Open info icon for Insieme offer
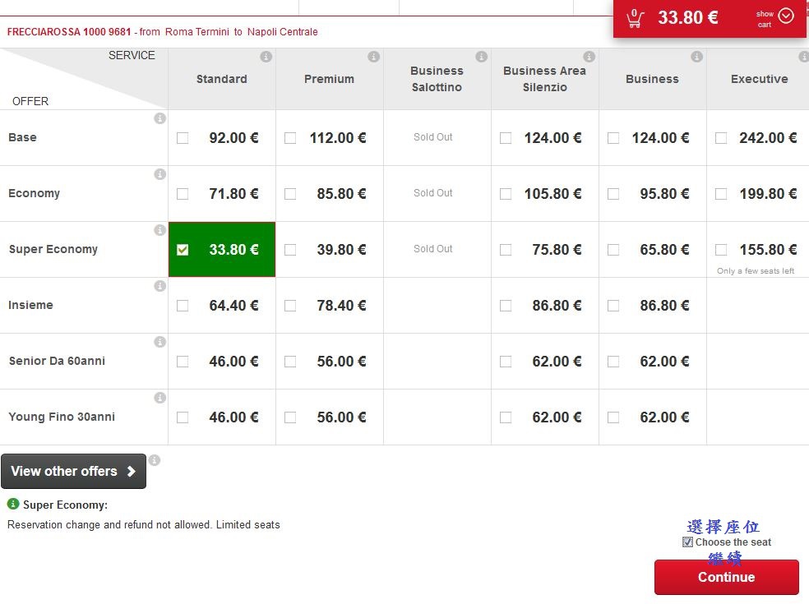 160,286
